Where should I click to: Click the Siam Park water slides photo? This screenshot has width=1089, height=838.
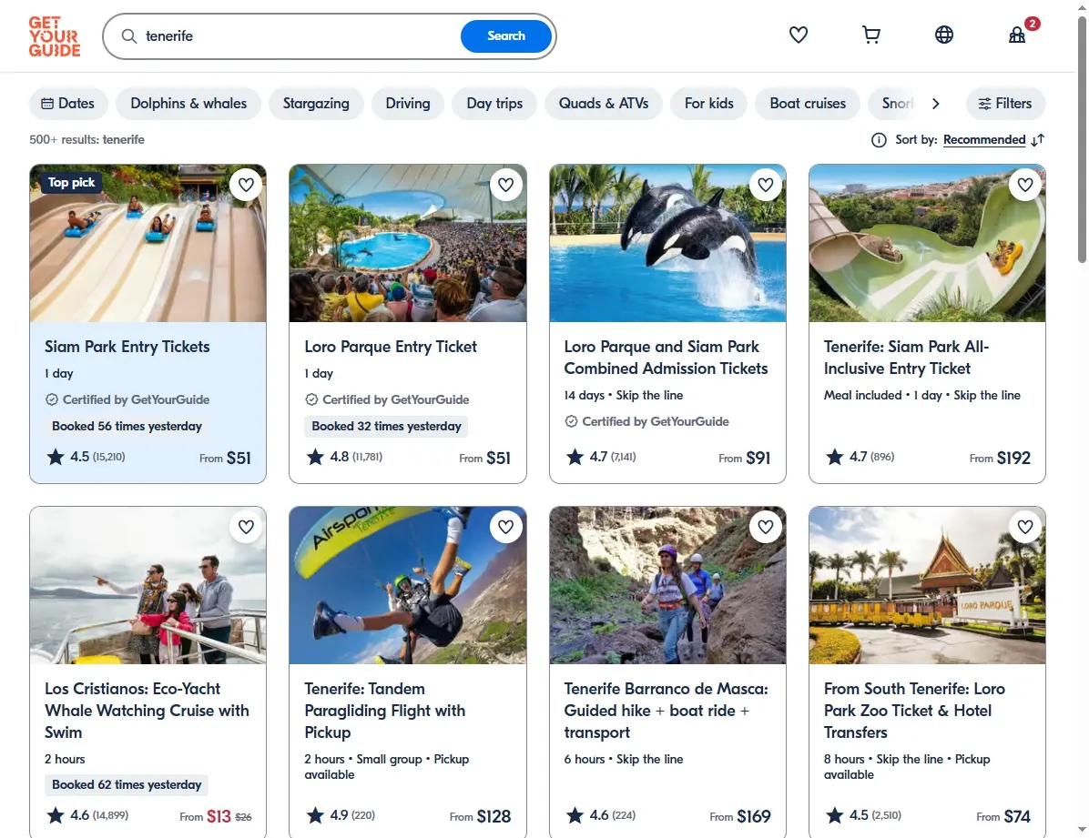148,243
